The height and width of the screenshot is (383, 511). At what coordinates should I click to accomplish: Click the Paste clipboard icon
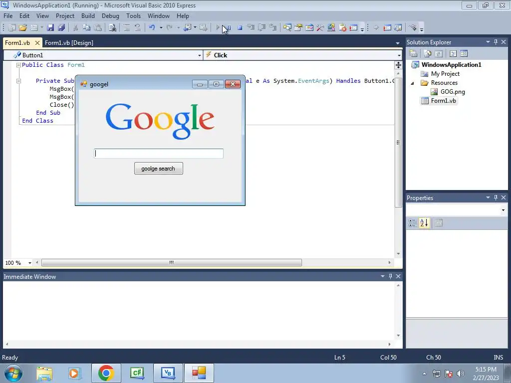(x=97, y=28)
